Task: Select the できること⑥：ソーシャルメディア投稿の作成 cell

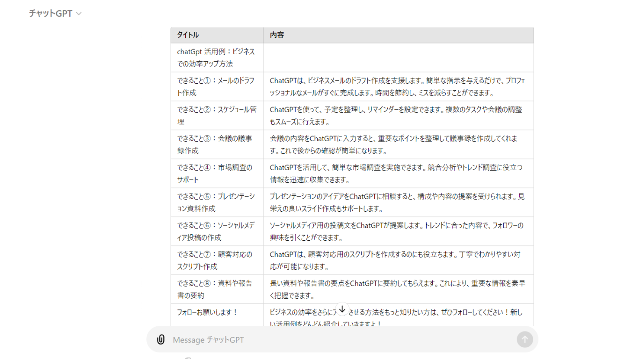Action: pyautogui.click(x=217, y=231)
